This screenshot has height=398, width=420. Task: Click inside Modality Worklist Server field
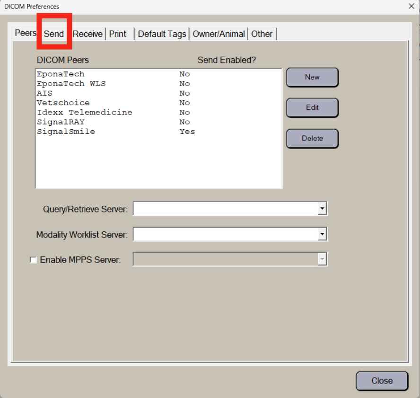(226, 234)
